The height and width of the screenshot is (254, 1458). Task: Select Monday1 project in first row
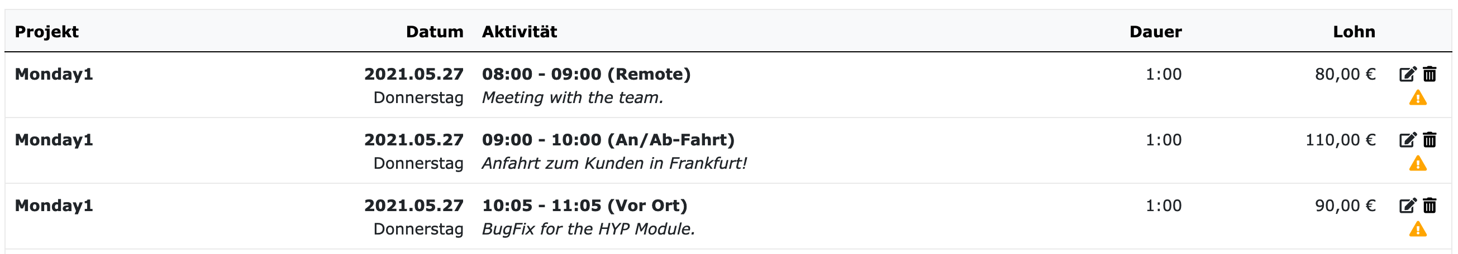tap(54, 75)
